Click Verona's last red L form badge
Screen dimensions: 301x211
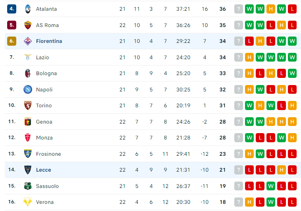[x=292, y=202]
